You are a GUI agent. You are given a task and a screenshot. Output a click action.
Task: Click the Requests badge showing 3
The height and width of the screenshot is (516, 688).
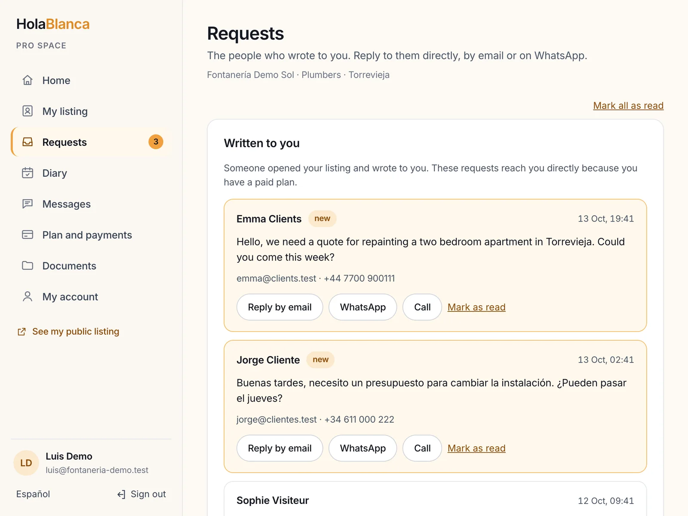point(156,142)
